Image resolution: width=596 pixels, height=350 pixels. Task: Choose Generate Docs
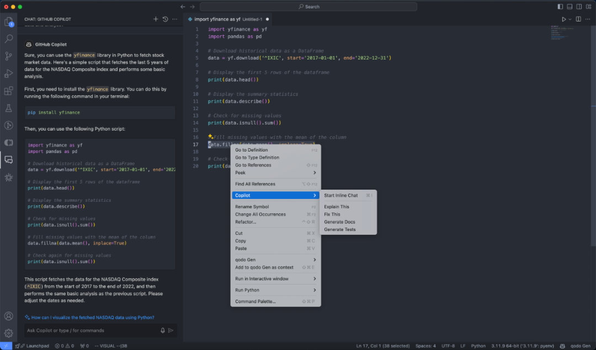point(348,222)
